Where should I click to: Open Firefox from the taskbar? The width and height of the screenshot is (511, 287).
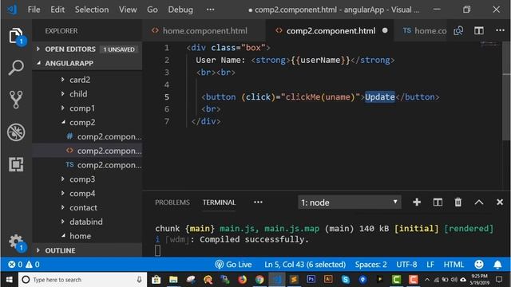[x=242, y=279]
